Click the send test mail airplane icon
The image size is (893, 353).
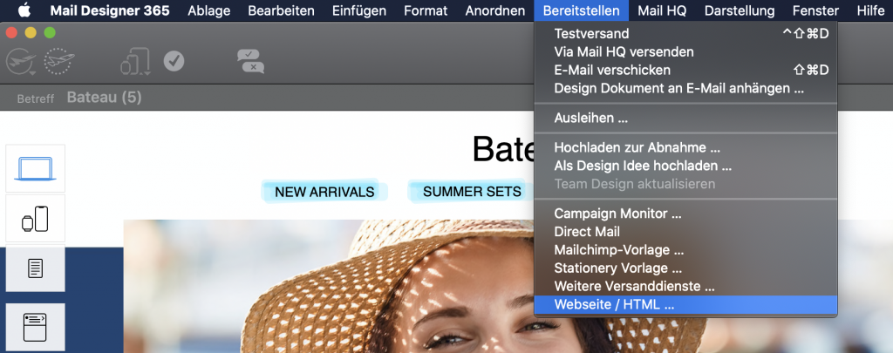click(x=21, y=61)
